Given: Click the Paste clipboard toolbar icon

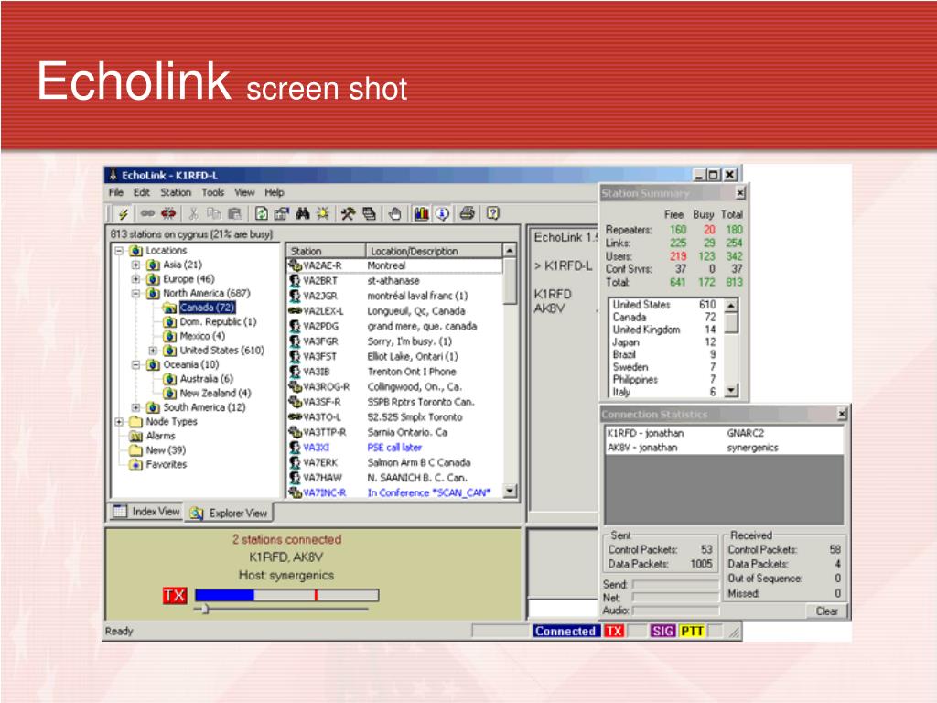Looking at the screenshot, I should pos(235,213).
